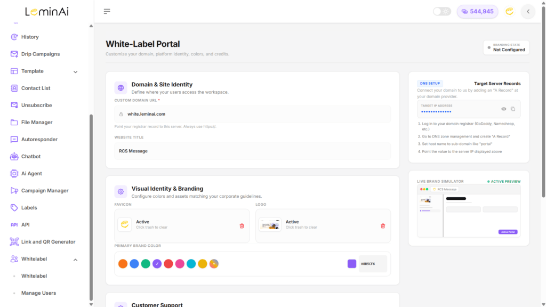Select the orange brand color swatch

(x=123, y=264)
